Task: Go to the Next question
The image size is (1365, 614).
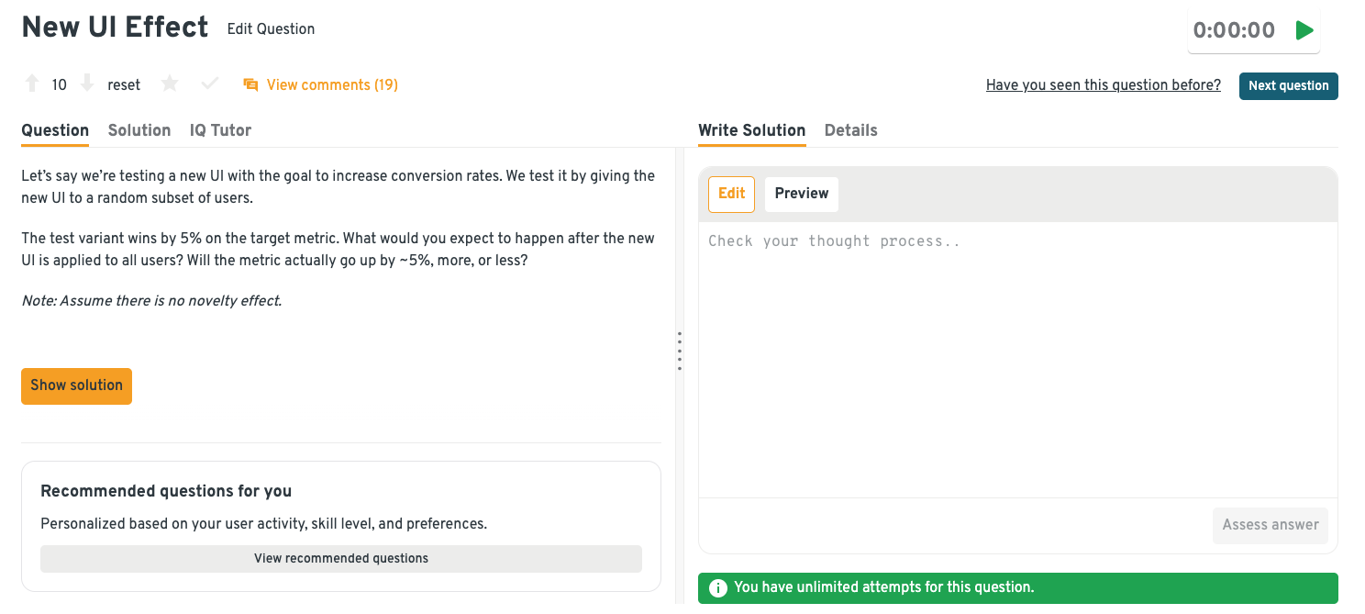Action: coord(1288,86)
